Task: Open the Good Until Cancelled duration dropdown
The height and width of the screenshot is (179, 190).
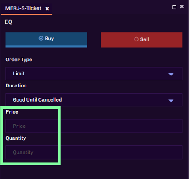Action: coord(94,100)
